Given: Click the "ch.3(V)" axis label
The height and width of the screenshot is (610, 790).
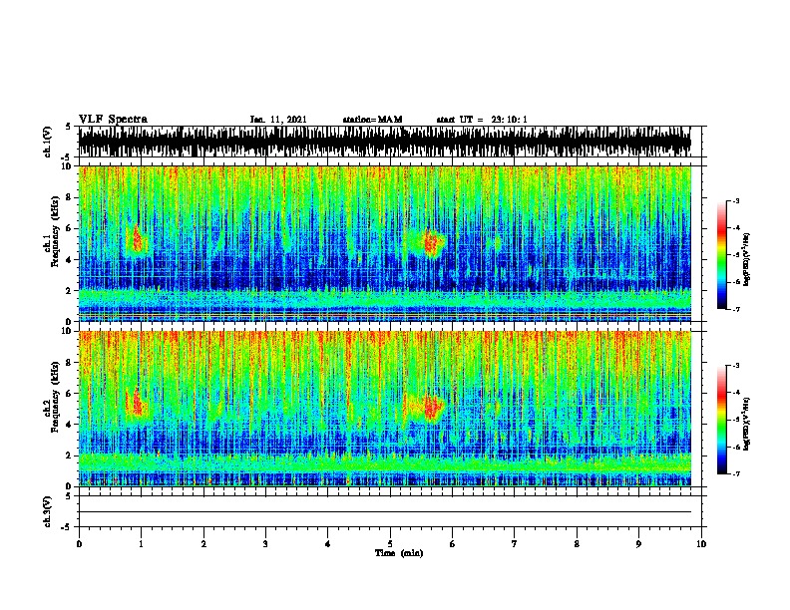Looking at the screenshot, I should click(x=48, y=511).
